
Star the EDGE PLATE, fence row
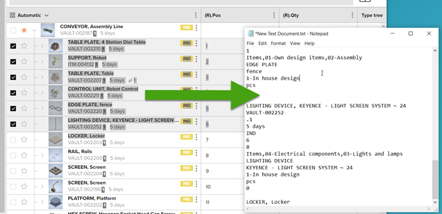[24, 108]
